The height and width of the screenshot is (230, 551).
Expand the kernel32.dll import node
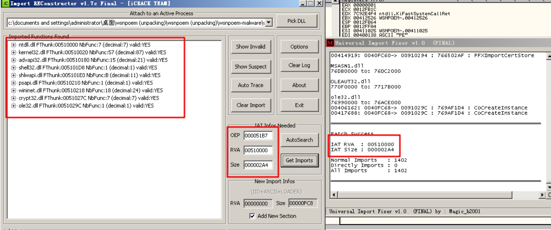(13, 52)
